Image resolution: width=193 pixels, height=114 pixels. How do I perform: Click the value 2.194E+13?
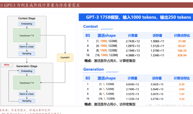133,50
